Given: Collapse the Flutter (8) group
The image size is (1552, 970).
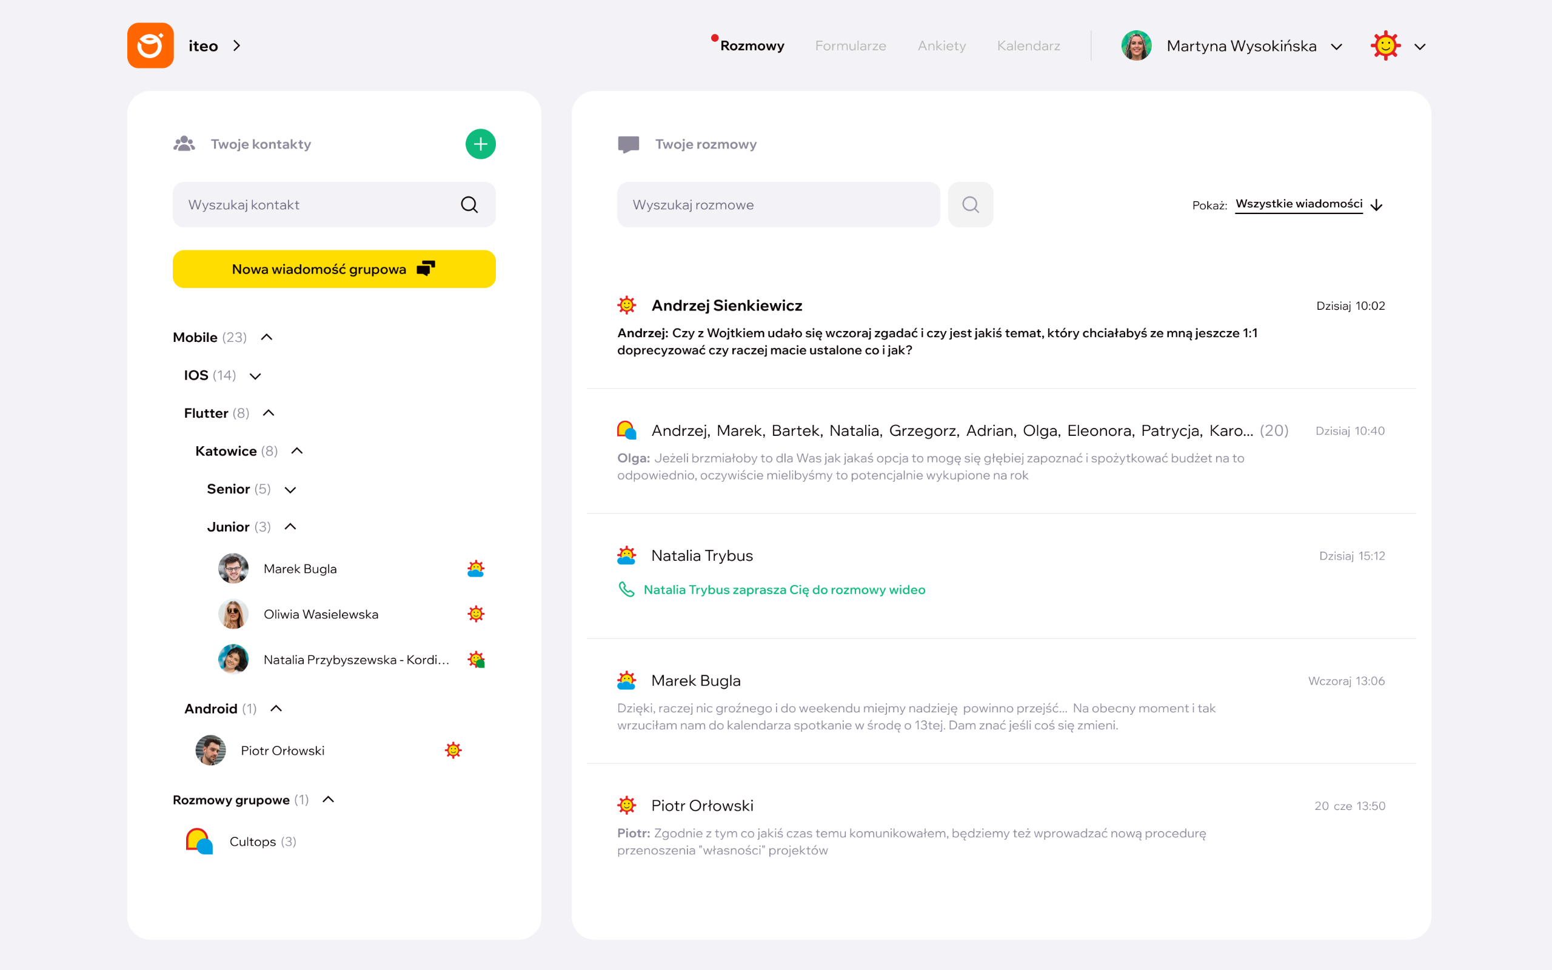Looking at the screenshot, I should point(269,413).
